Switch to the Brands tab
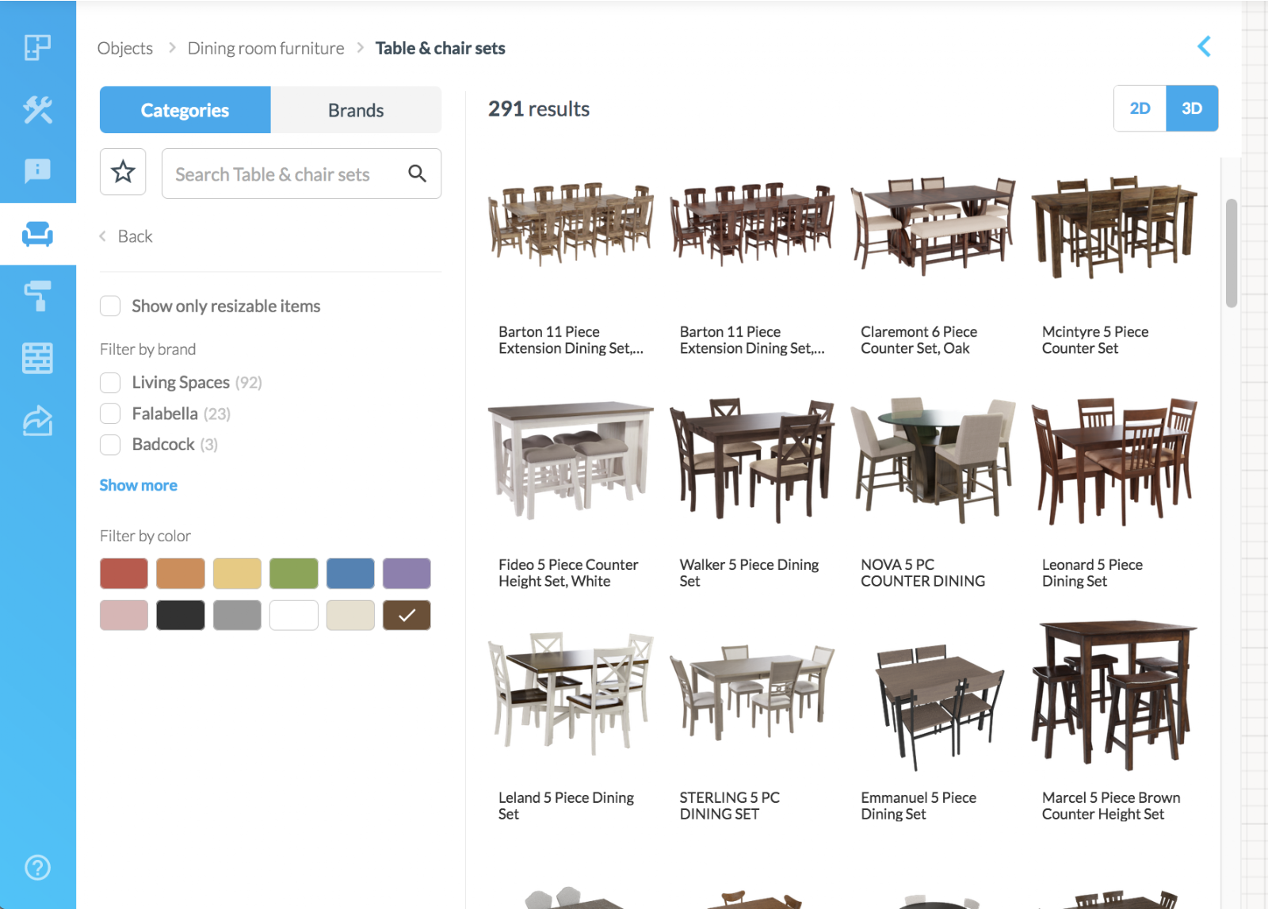 [356, 110]
